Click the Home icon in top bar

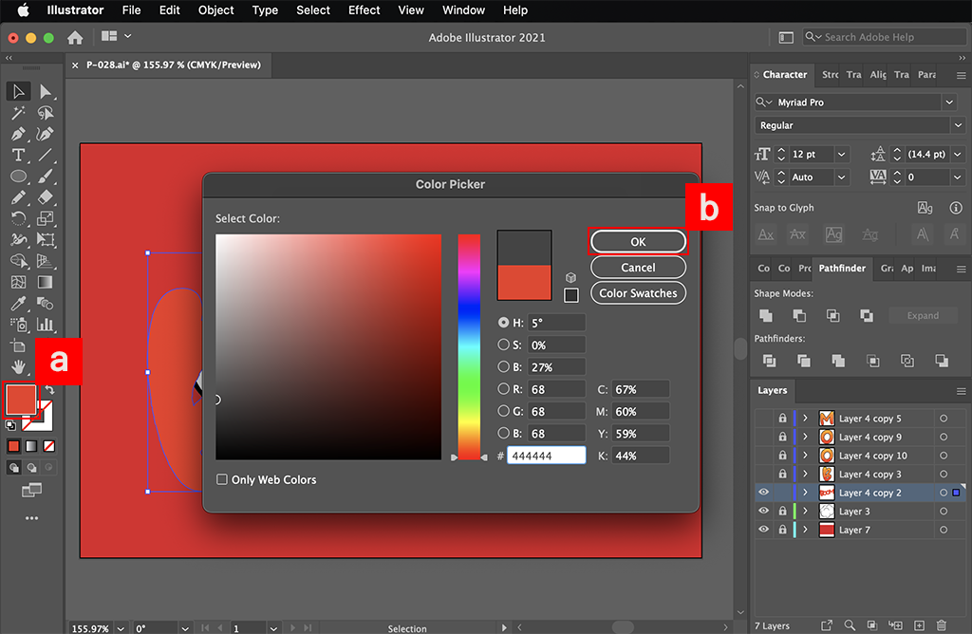click(x=75, y=38)
